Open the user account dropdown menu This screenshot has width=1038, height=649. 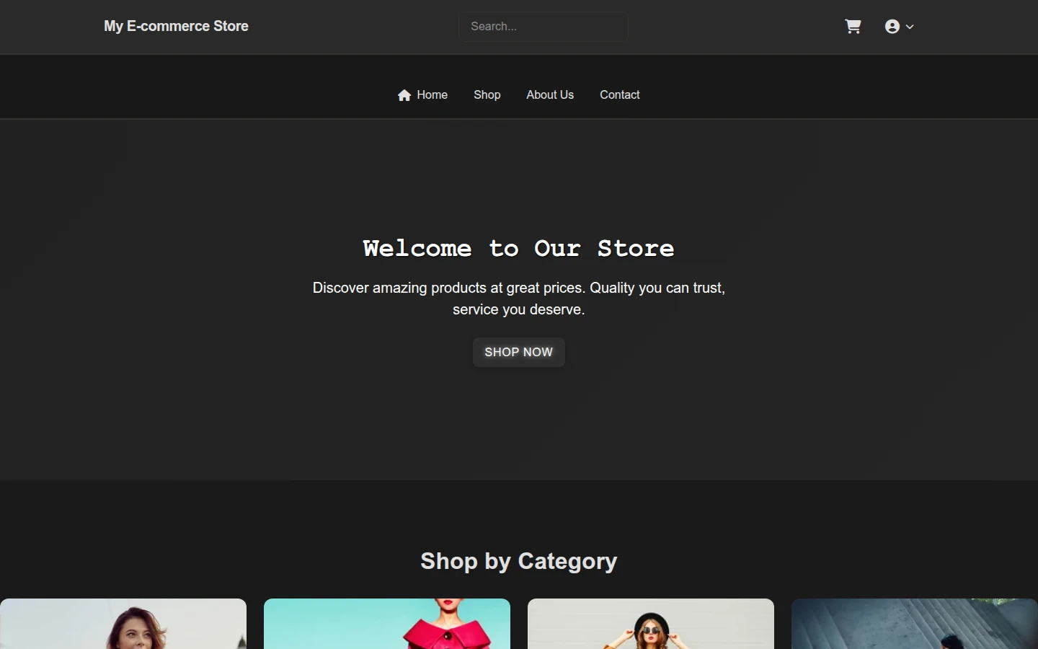tap(899, 27)
